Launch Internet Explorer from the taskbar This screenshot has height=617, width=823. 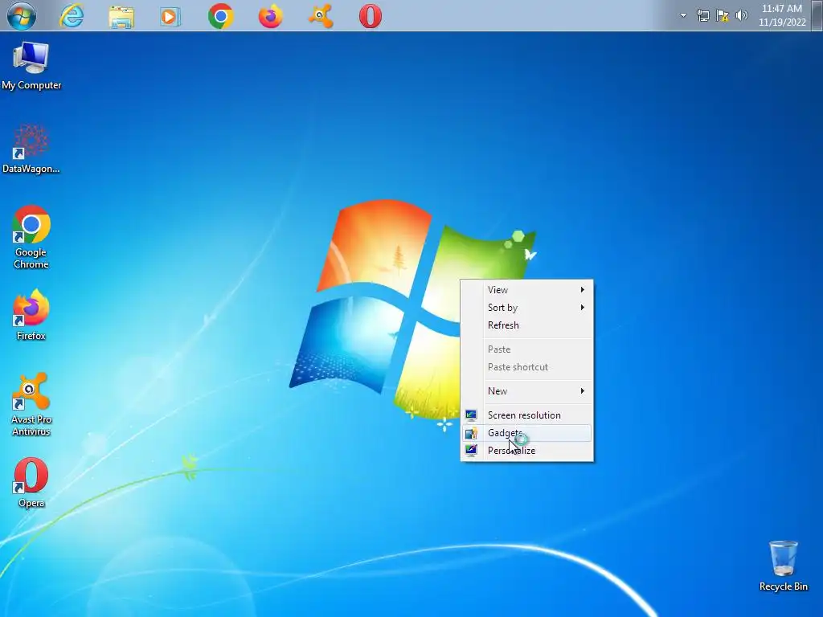[72, 16]
